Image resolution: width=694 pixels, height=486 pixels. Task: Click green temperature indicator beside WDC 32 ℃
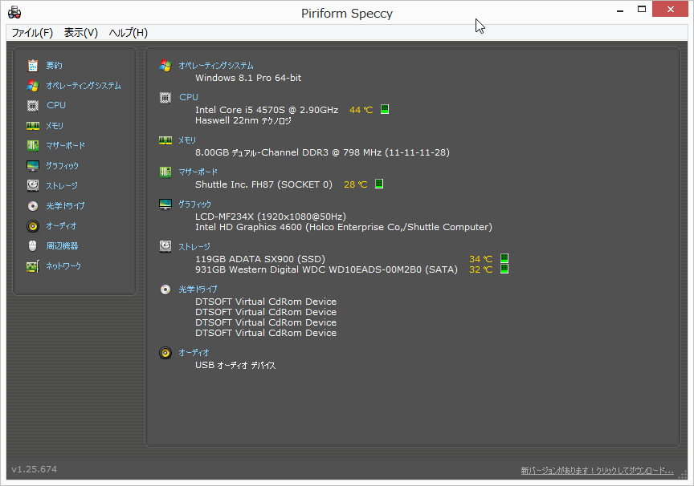coord(504,269)
